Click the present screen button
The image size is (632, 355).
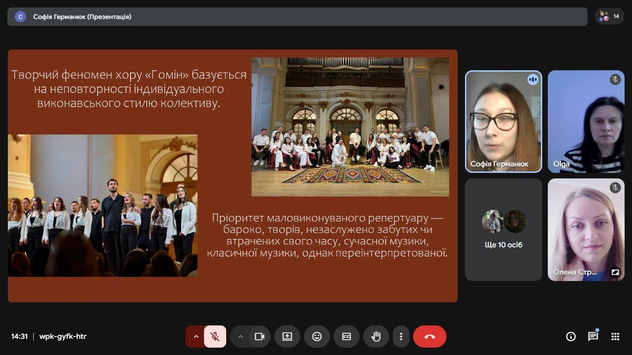tap(287, 337)
